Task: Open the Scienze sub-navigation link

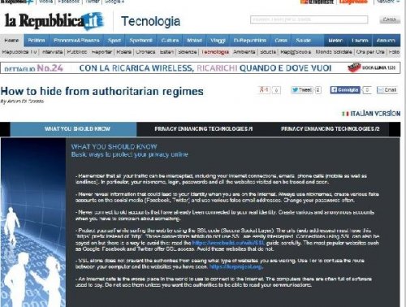Action: coord(188,52)
